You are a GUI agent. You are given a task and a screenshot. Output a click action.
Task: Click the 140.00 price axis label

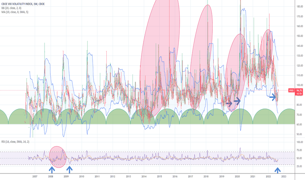[300, 46]
